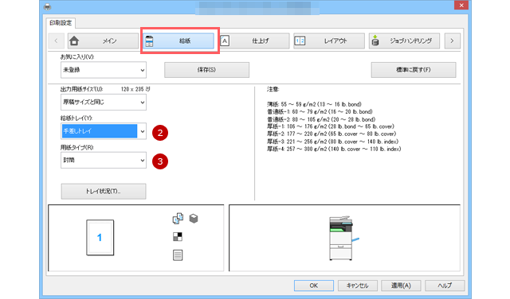Expand the お気に入り dropdown

tap(104, 70)
